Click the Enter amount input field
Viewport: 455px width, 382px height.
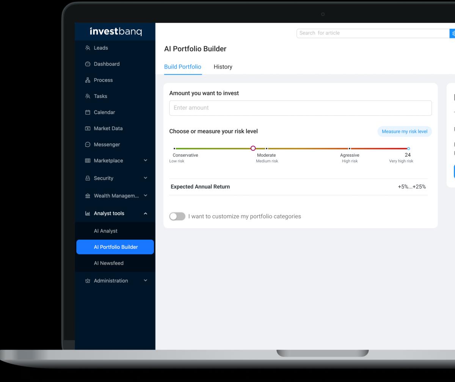300,108
